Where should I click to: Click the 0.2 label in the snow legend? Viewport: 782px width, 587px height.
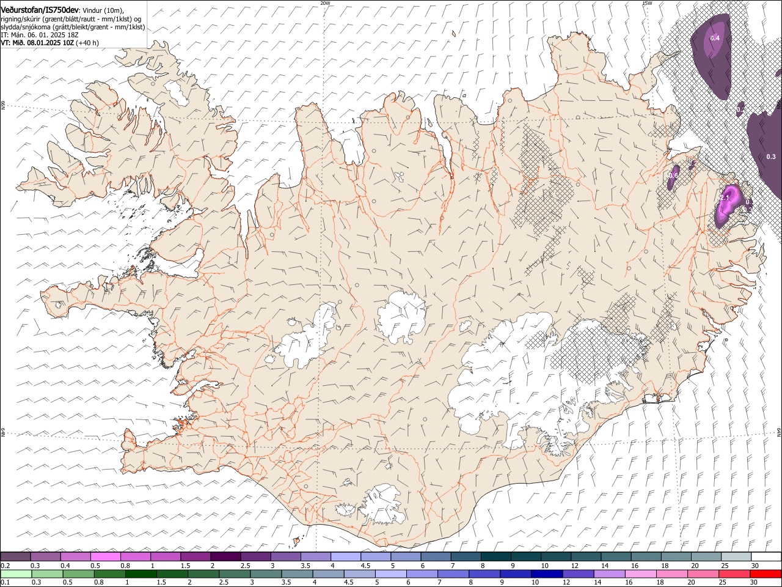[5, 566]
